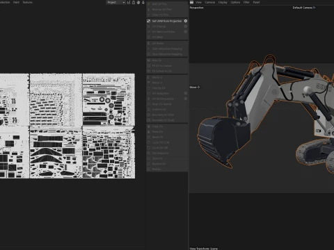Select the UV Weld and Relax command
This screenshot has height=250, width=334.
pos(167,31)
